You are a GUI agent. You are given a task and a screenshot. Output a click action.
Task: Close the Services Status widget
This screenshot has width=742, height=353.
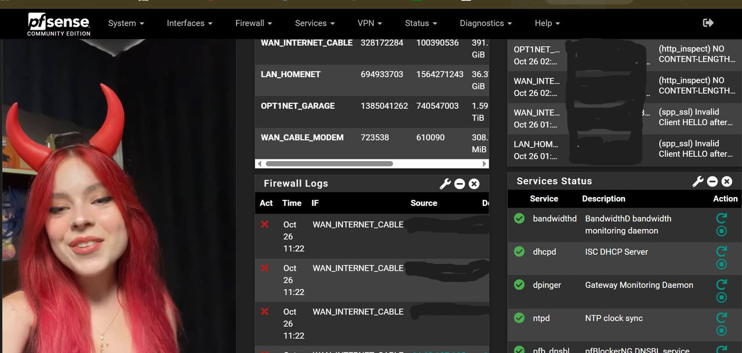pyautogui.click(x=727, y=181)
